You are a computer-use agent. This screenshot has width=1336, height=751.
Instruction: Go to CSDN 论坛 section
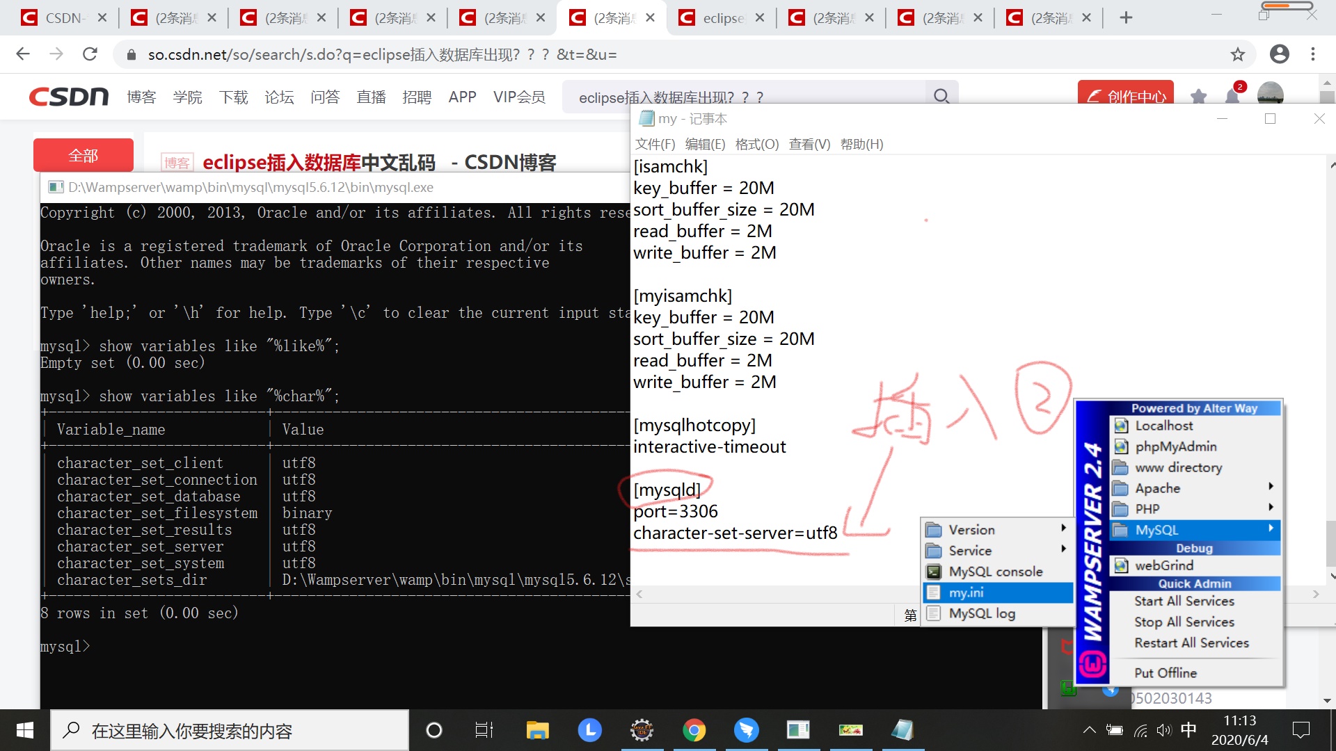click(279, 97)
